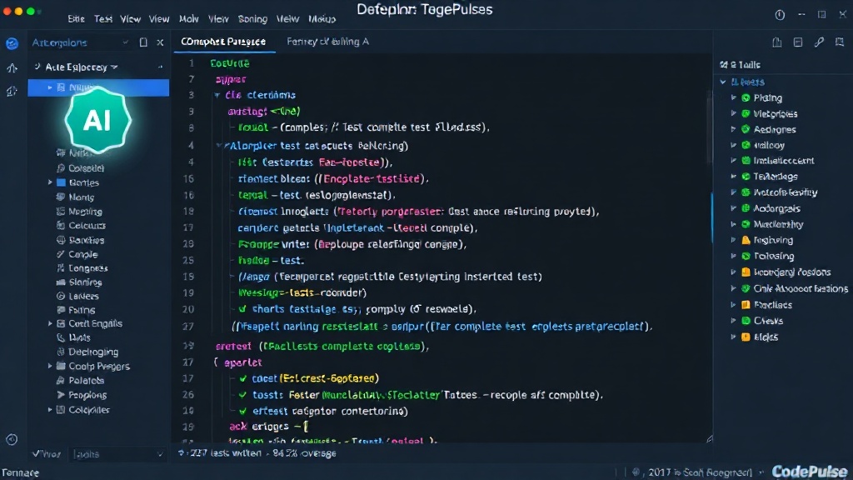The height and width of the screenshot is (480, 853).
Task: Switch to the 'Ferney cf euiling A' tab
Action: pyautogui.click(x=327, y=42)
